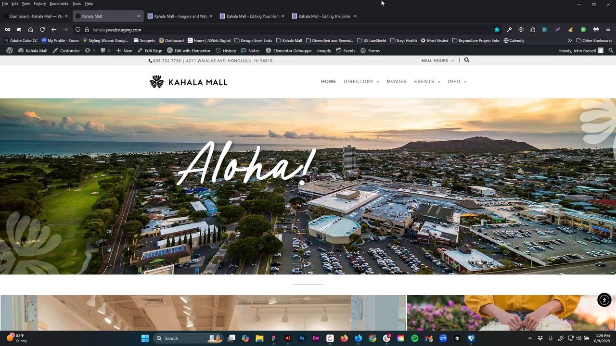The width and height of the screenshot is (616, 346).
Task: Click the browser address bar
Action: (x=289, y=30)
